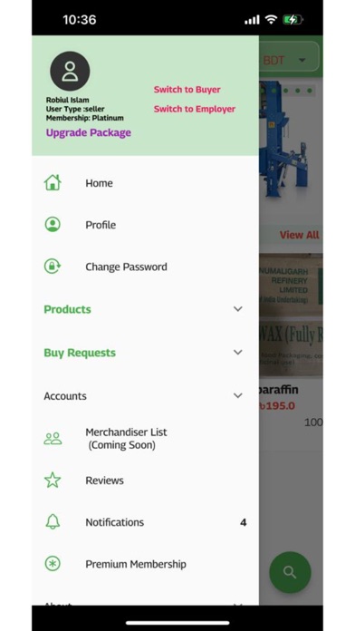Open the Premium Membership menu entry
The image size is (355, 631).
(x=145, y=564)
